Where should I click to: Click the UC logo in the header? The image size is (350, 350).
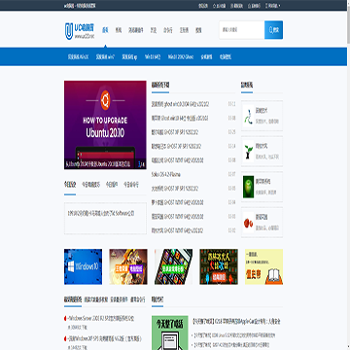pos(80,31)
